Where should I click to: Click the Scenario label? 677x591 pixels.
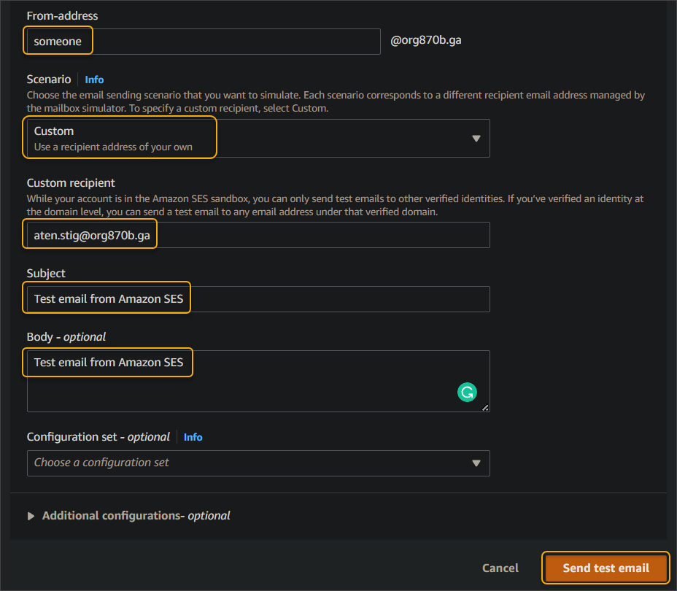point(49,80)
